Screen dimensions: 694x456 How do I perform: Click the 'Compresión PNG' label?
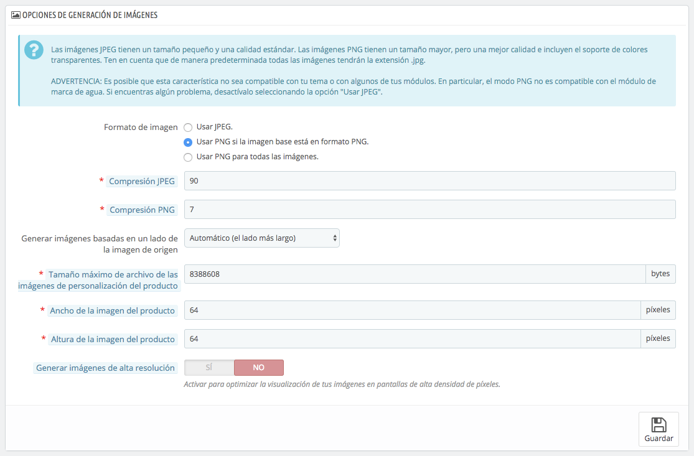pos(142,210)
